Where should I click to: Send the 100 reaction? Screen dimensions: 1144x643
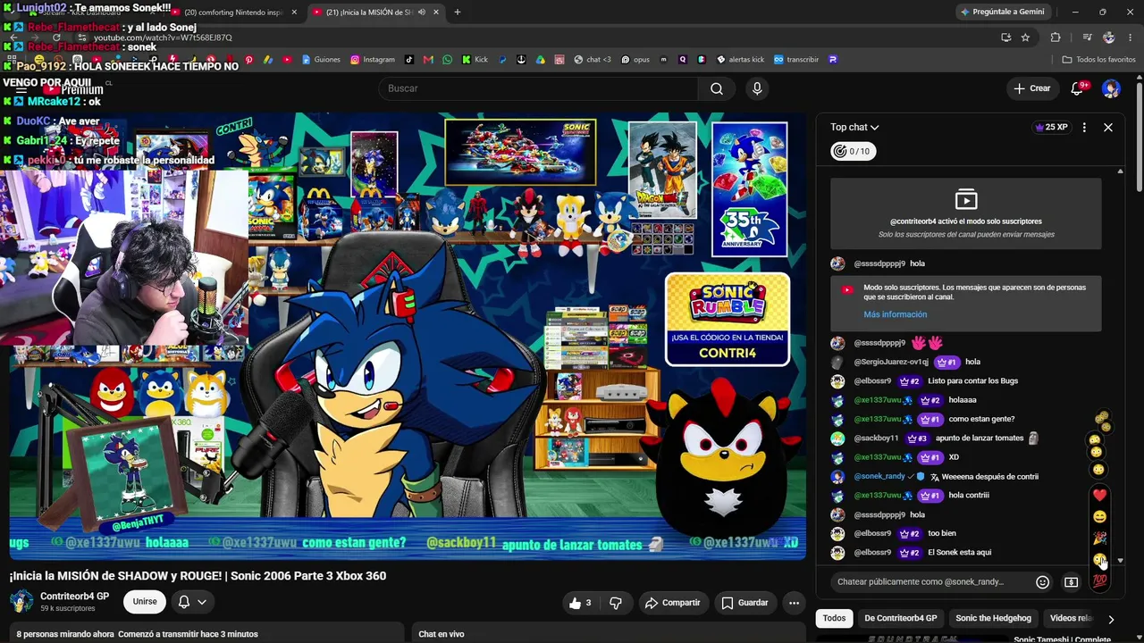(x=1099, y=580)
